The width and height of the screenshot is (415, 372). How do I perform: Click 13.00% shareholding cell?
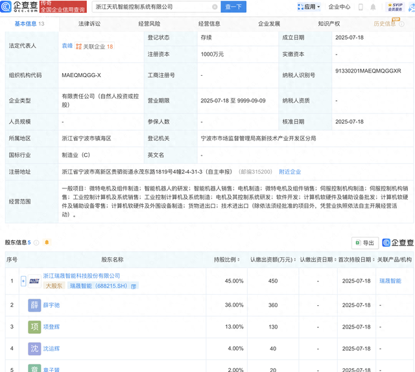click(x=234, y=327)
